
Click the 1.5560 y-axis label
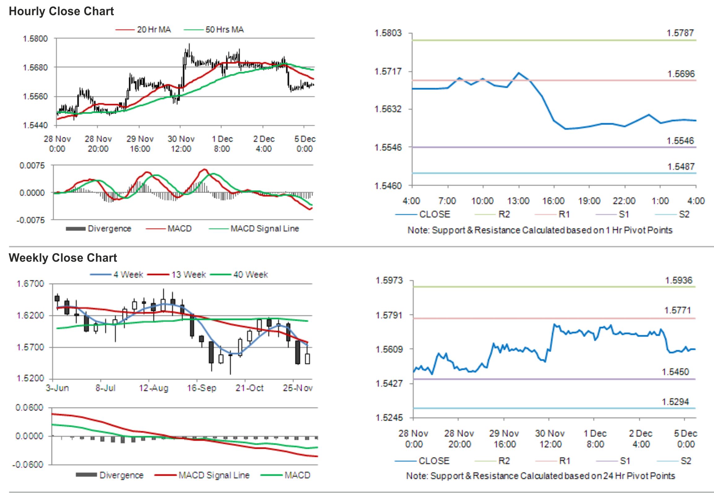click(x=35, y=96)
